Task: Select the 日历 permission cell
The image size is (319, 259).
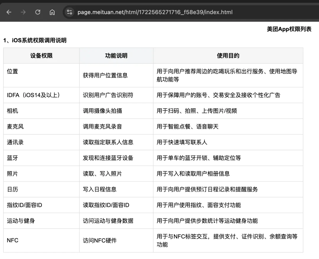Action: pos(41,189)
